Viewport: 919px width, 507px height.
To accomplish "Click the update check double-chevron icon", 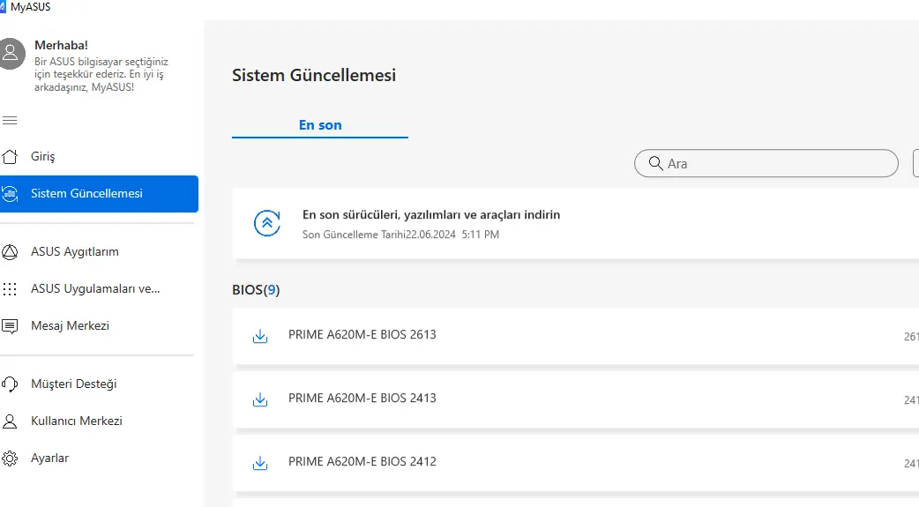I will (x=266, y=223).
